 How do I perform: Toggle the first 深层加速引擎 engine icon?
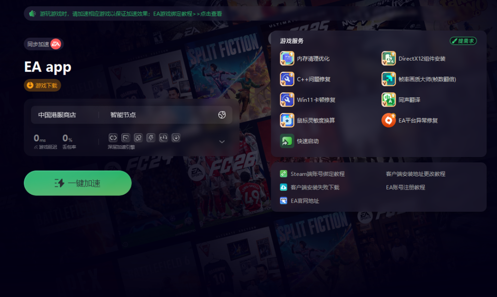113,138
